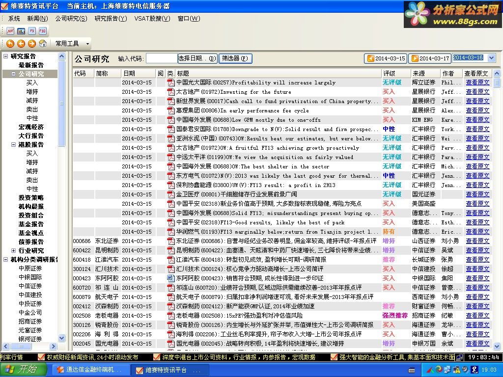The width and height of the screenshot is (503, 377).
Task: Select 招商证券 in the tree
Action: click(30, 321)
